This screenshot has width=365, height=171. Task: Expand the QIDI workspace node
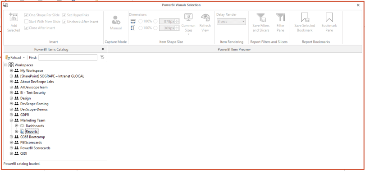pos(11,153)
